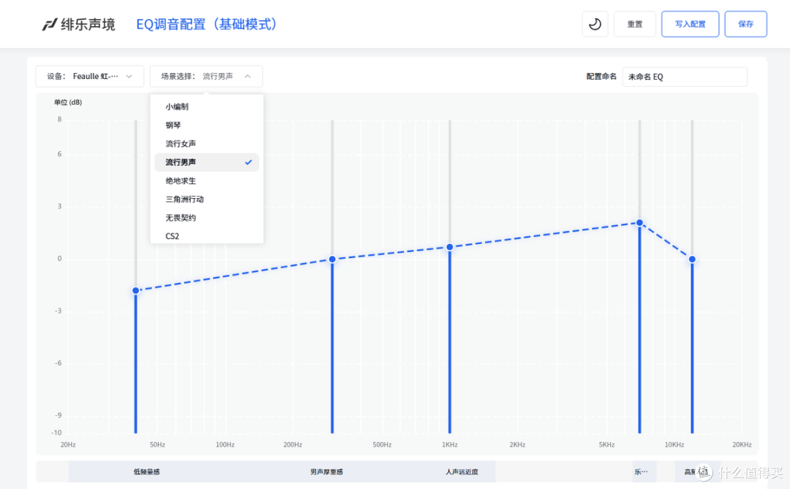
Task: Click the 写入配置 button
Action: click(x=690, y=24)
